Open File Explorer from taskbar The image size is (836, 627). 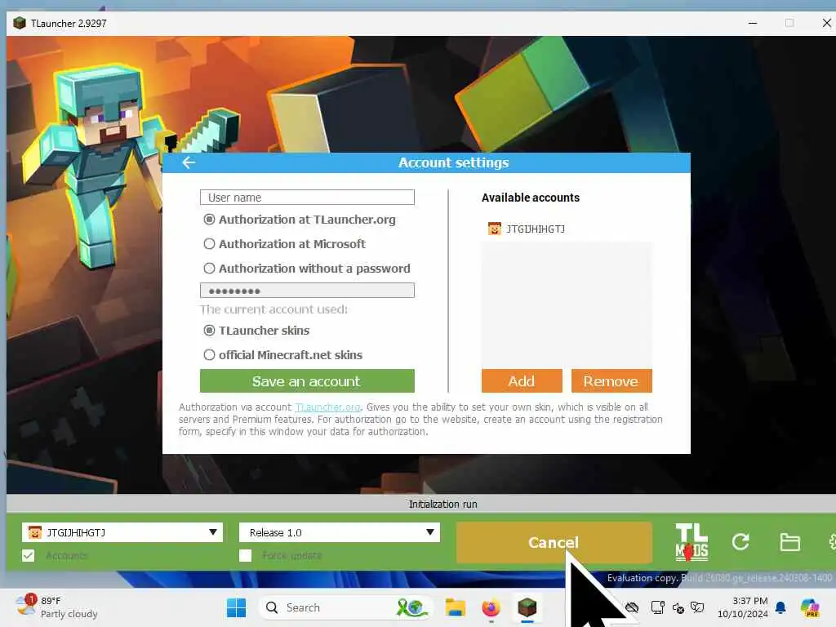(x=456, y=607)
